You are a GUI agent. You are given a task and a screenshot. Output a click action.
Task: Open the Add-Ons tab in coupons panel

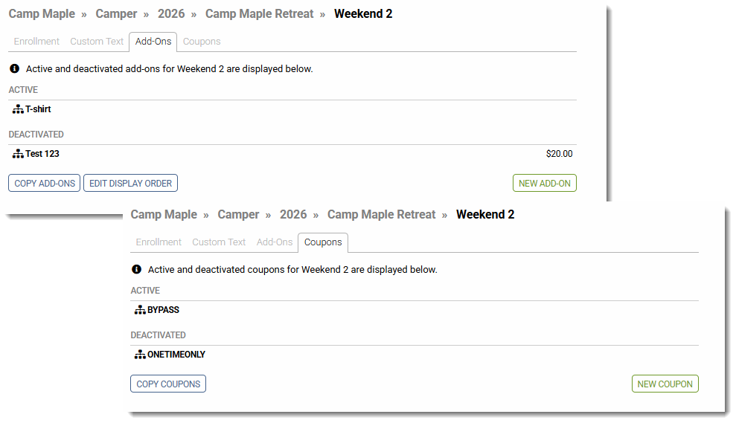coord(274,242)
